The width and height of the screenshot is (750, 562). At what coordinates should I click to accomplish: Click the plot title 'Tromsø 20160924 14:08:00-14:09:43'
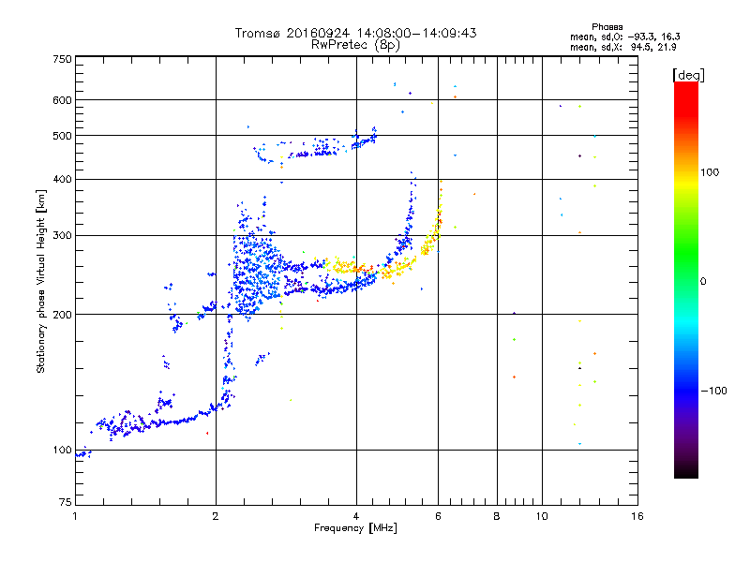click(x=355, y=33)
